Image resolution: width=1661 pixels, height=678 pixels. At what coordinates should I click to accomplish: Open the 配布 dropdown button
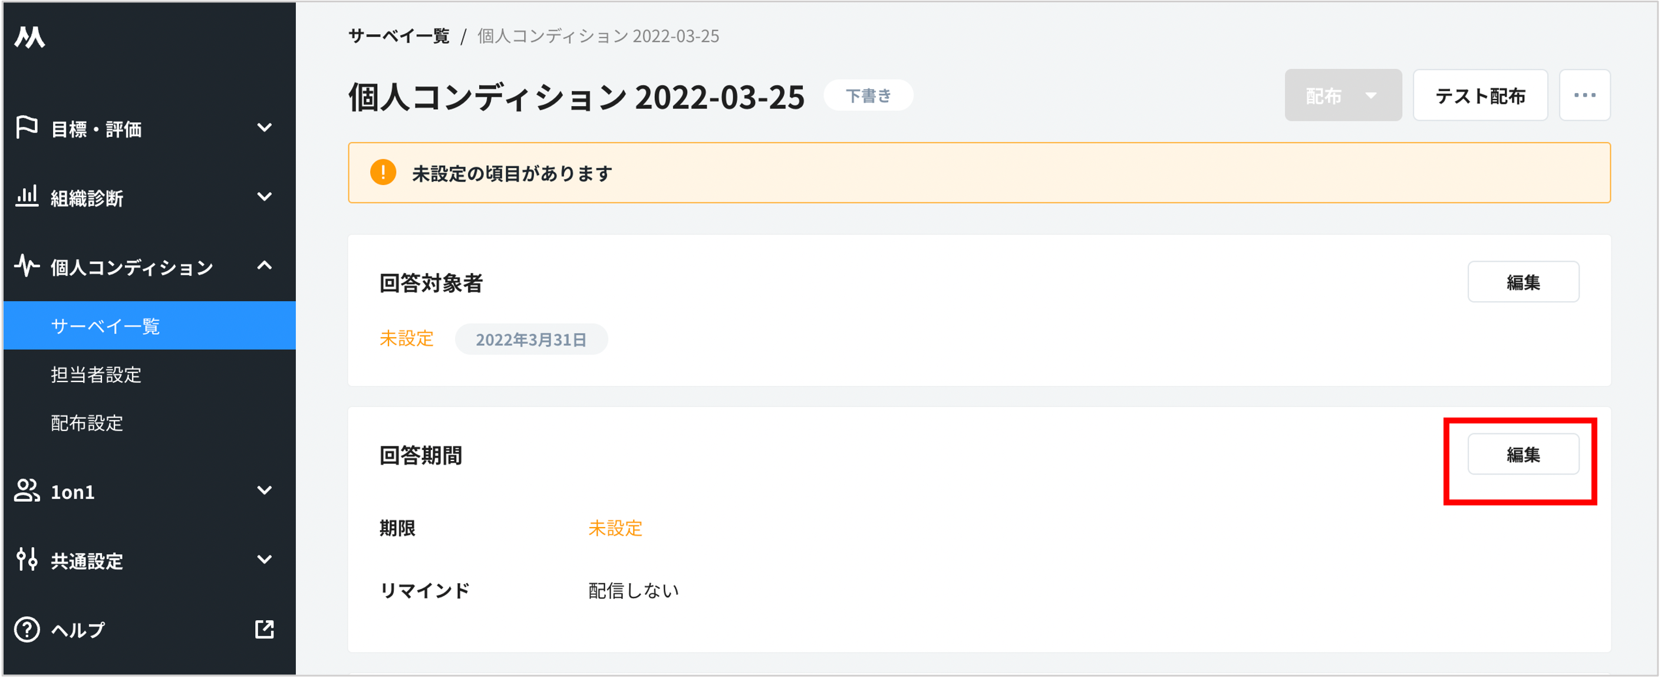(1343, 96)
